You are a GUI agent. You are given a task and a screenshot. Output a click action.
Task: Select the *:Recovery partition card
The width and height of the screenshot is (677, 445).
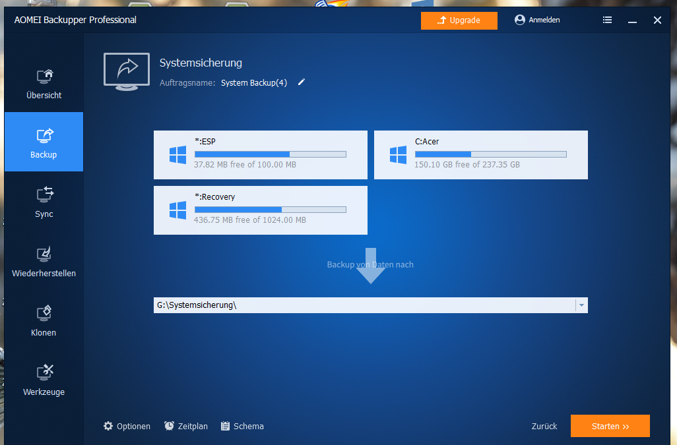[261, 210]
